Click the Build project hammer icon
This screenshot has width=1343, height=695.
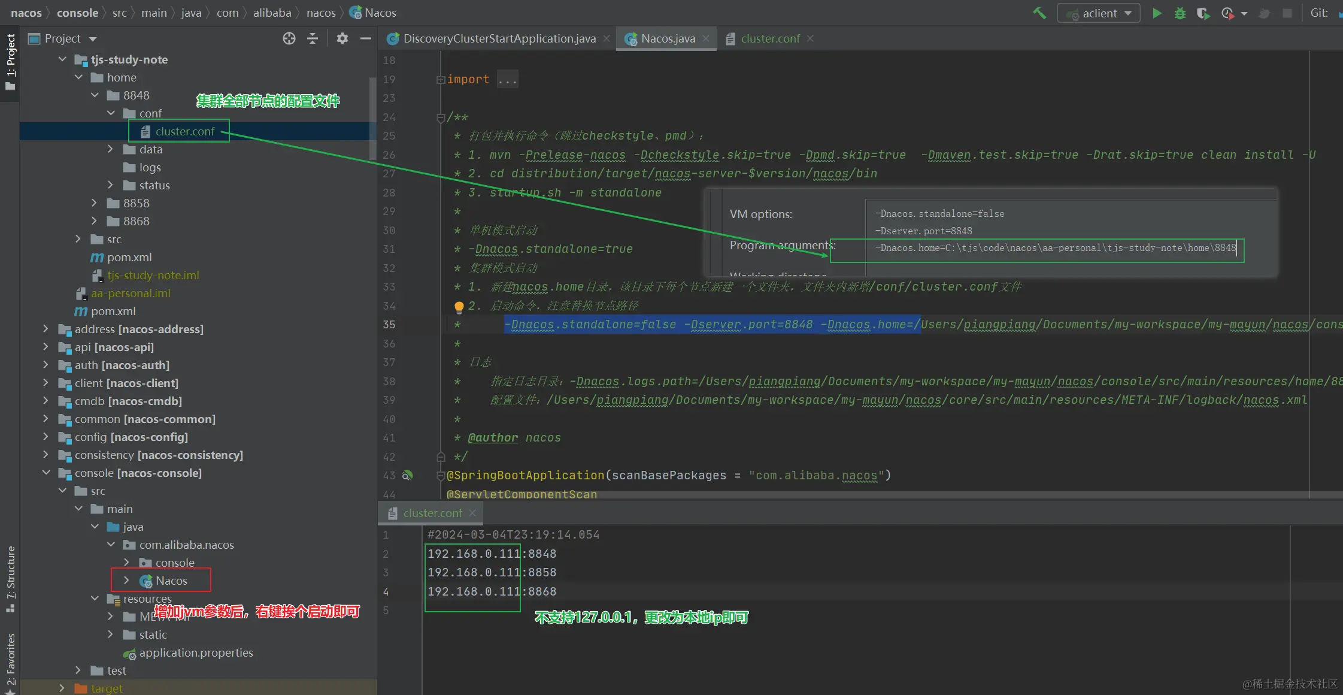(x=1039, y=13)
